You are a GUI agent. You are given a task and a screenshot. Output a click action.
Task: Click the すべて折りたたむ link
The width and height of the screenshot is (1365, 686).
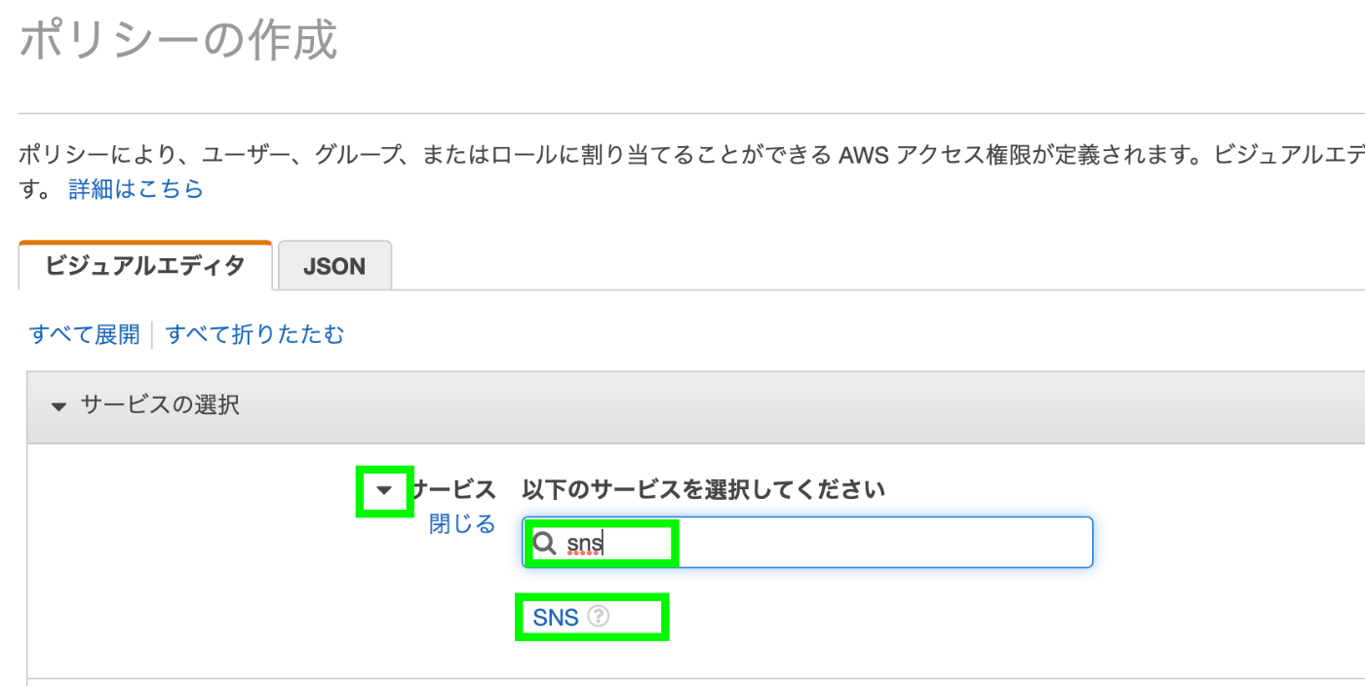pyautogui.click(x=254, y=335)
